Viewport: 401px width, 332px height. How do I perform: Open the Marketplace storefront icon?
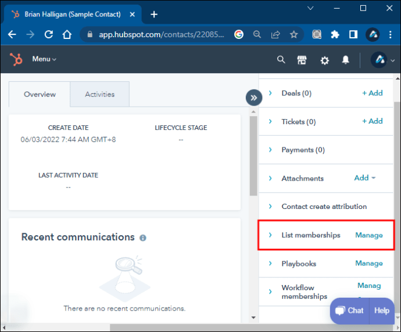coord(302,60)
